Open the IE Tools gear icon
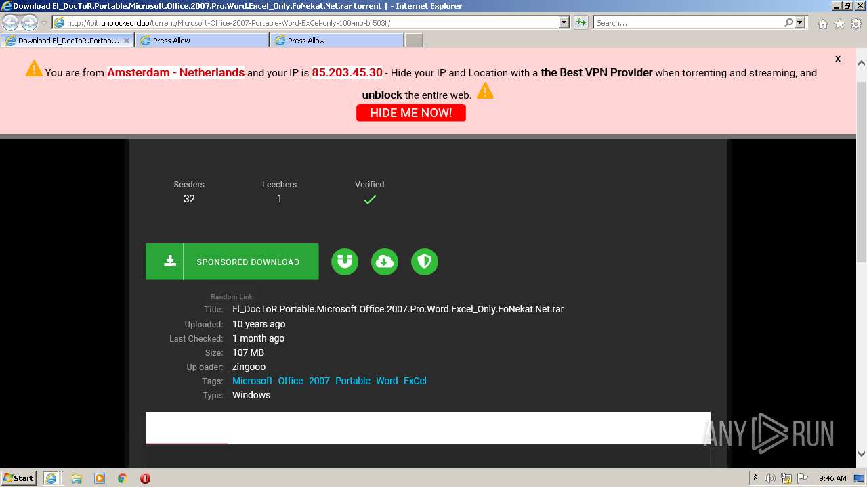This screenshot has width=867, height=487. (x=856, y=24)
